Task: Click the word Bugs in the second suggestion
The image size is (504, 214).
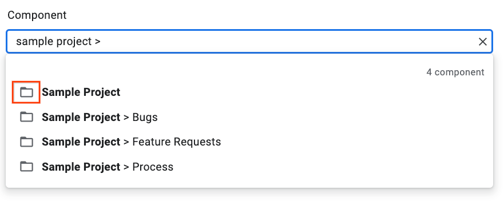Action: tap(145, 118)
